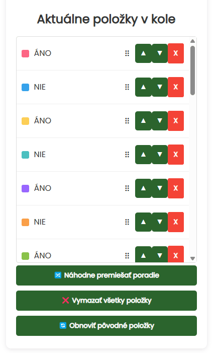Click Obnoviť pôvodné položky button
Viewport: 217px width, 353px height.
click(106, 326)
